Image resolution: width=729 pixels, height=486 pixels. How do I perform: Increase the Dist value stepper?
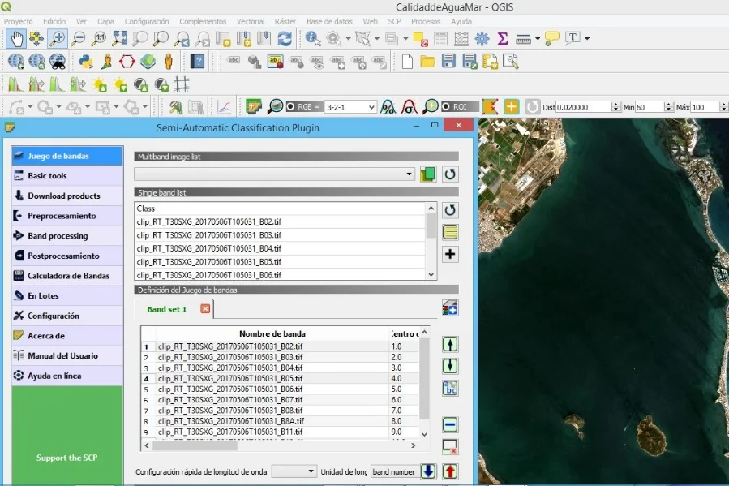tap(616, 104)
